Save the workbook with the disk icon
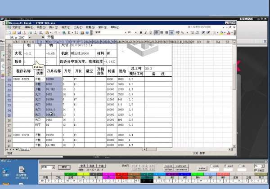Screen dimensions: 270x189 click(19, 33)
